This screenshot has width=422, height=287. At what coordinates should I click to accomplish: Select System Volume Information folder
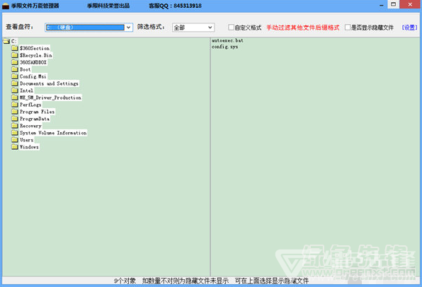53,133
